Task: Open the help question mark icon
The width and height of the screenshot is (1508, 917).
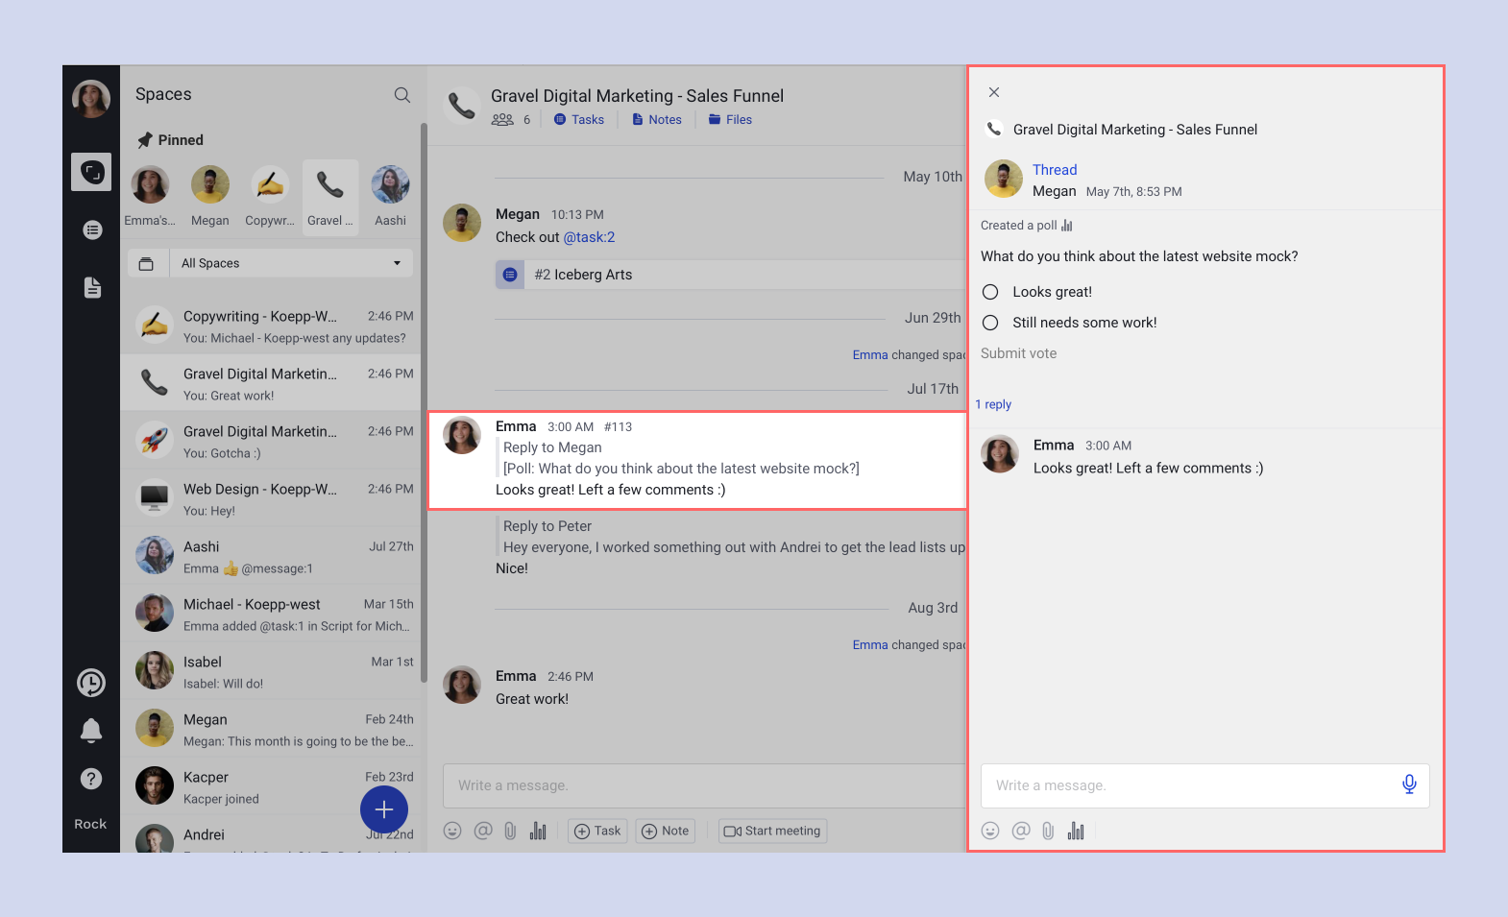Action: point(91,779)
